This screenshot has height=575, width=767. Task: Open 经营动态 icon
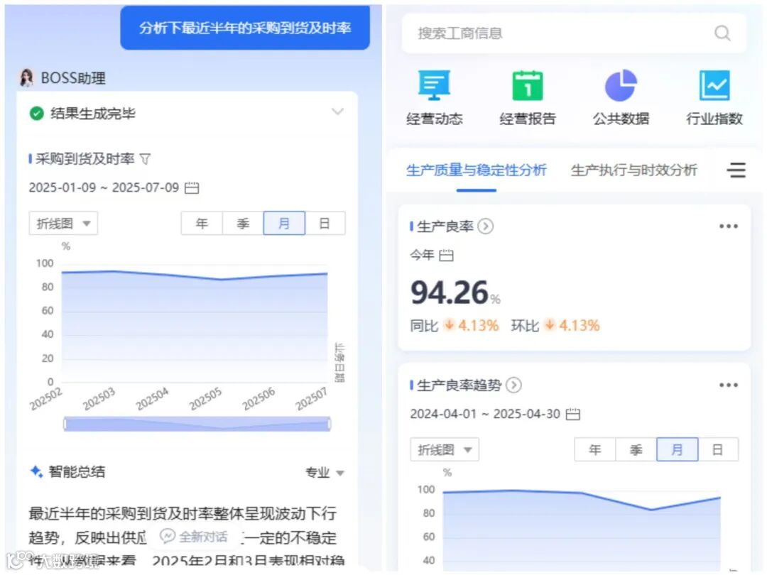(x=435, y=85)
